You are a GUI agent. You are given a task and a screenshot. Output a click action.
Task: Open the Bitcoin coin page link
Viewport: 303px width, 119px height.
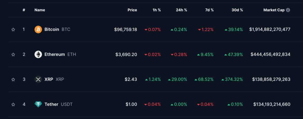(52, 30)
